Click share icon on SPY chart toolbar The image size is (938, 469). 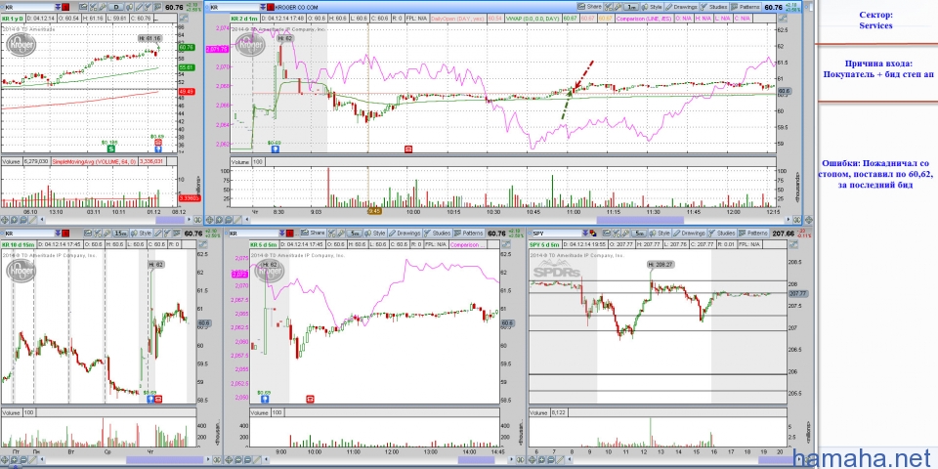607,233
